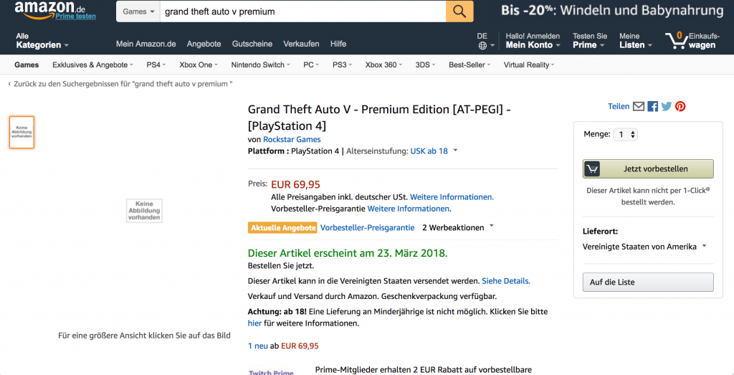Open the PS4 category menu
734x375 pixels.
pos(156,65)
